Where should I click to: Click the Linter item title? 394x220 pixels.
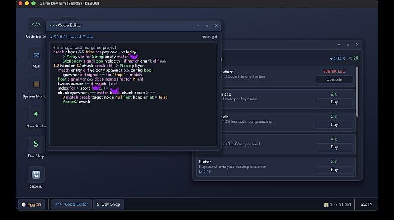click(205, 162)
